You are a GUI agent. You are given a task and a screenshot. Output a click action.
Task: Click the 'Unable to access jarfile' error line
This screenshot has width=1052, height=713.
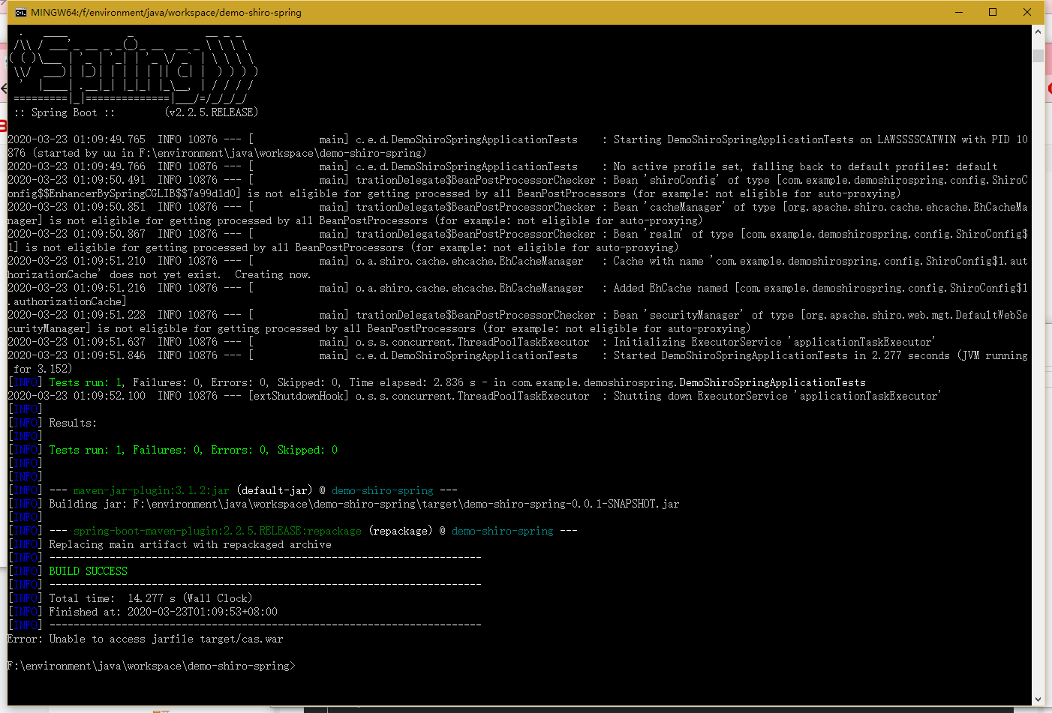coord(146,639)
